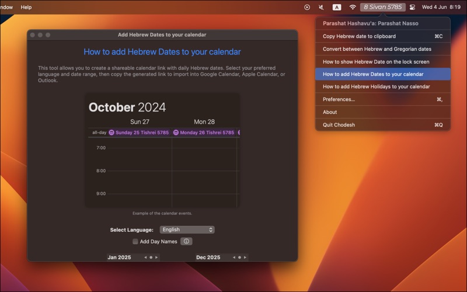This screenshot has width=467, height=292.
Task: Click left arrow of Jan 2025 stepper
Action: click(145, 258)
